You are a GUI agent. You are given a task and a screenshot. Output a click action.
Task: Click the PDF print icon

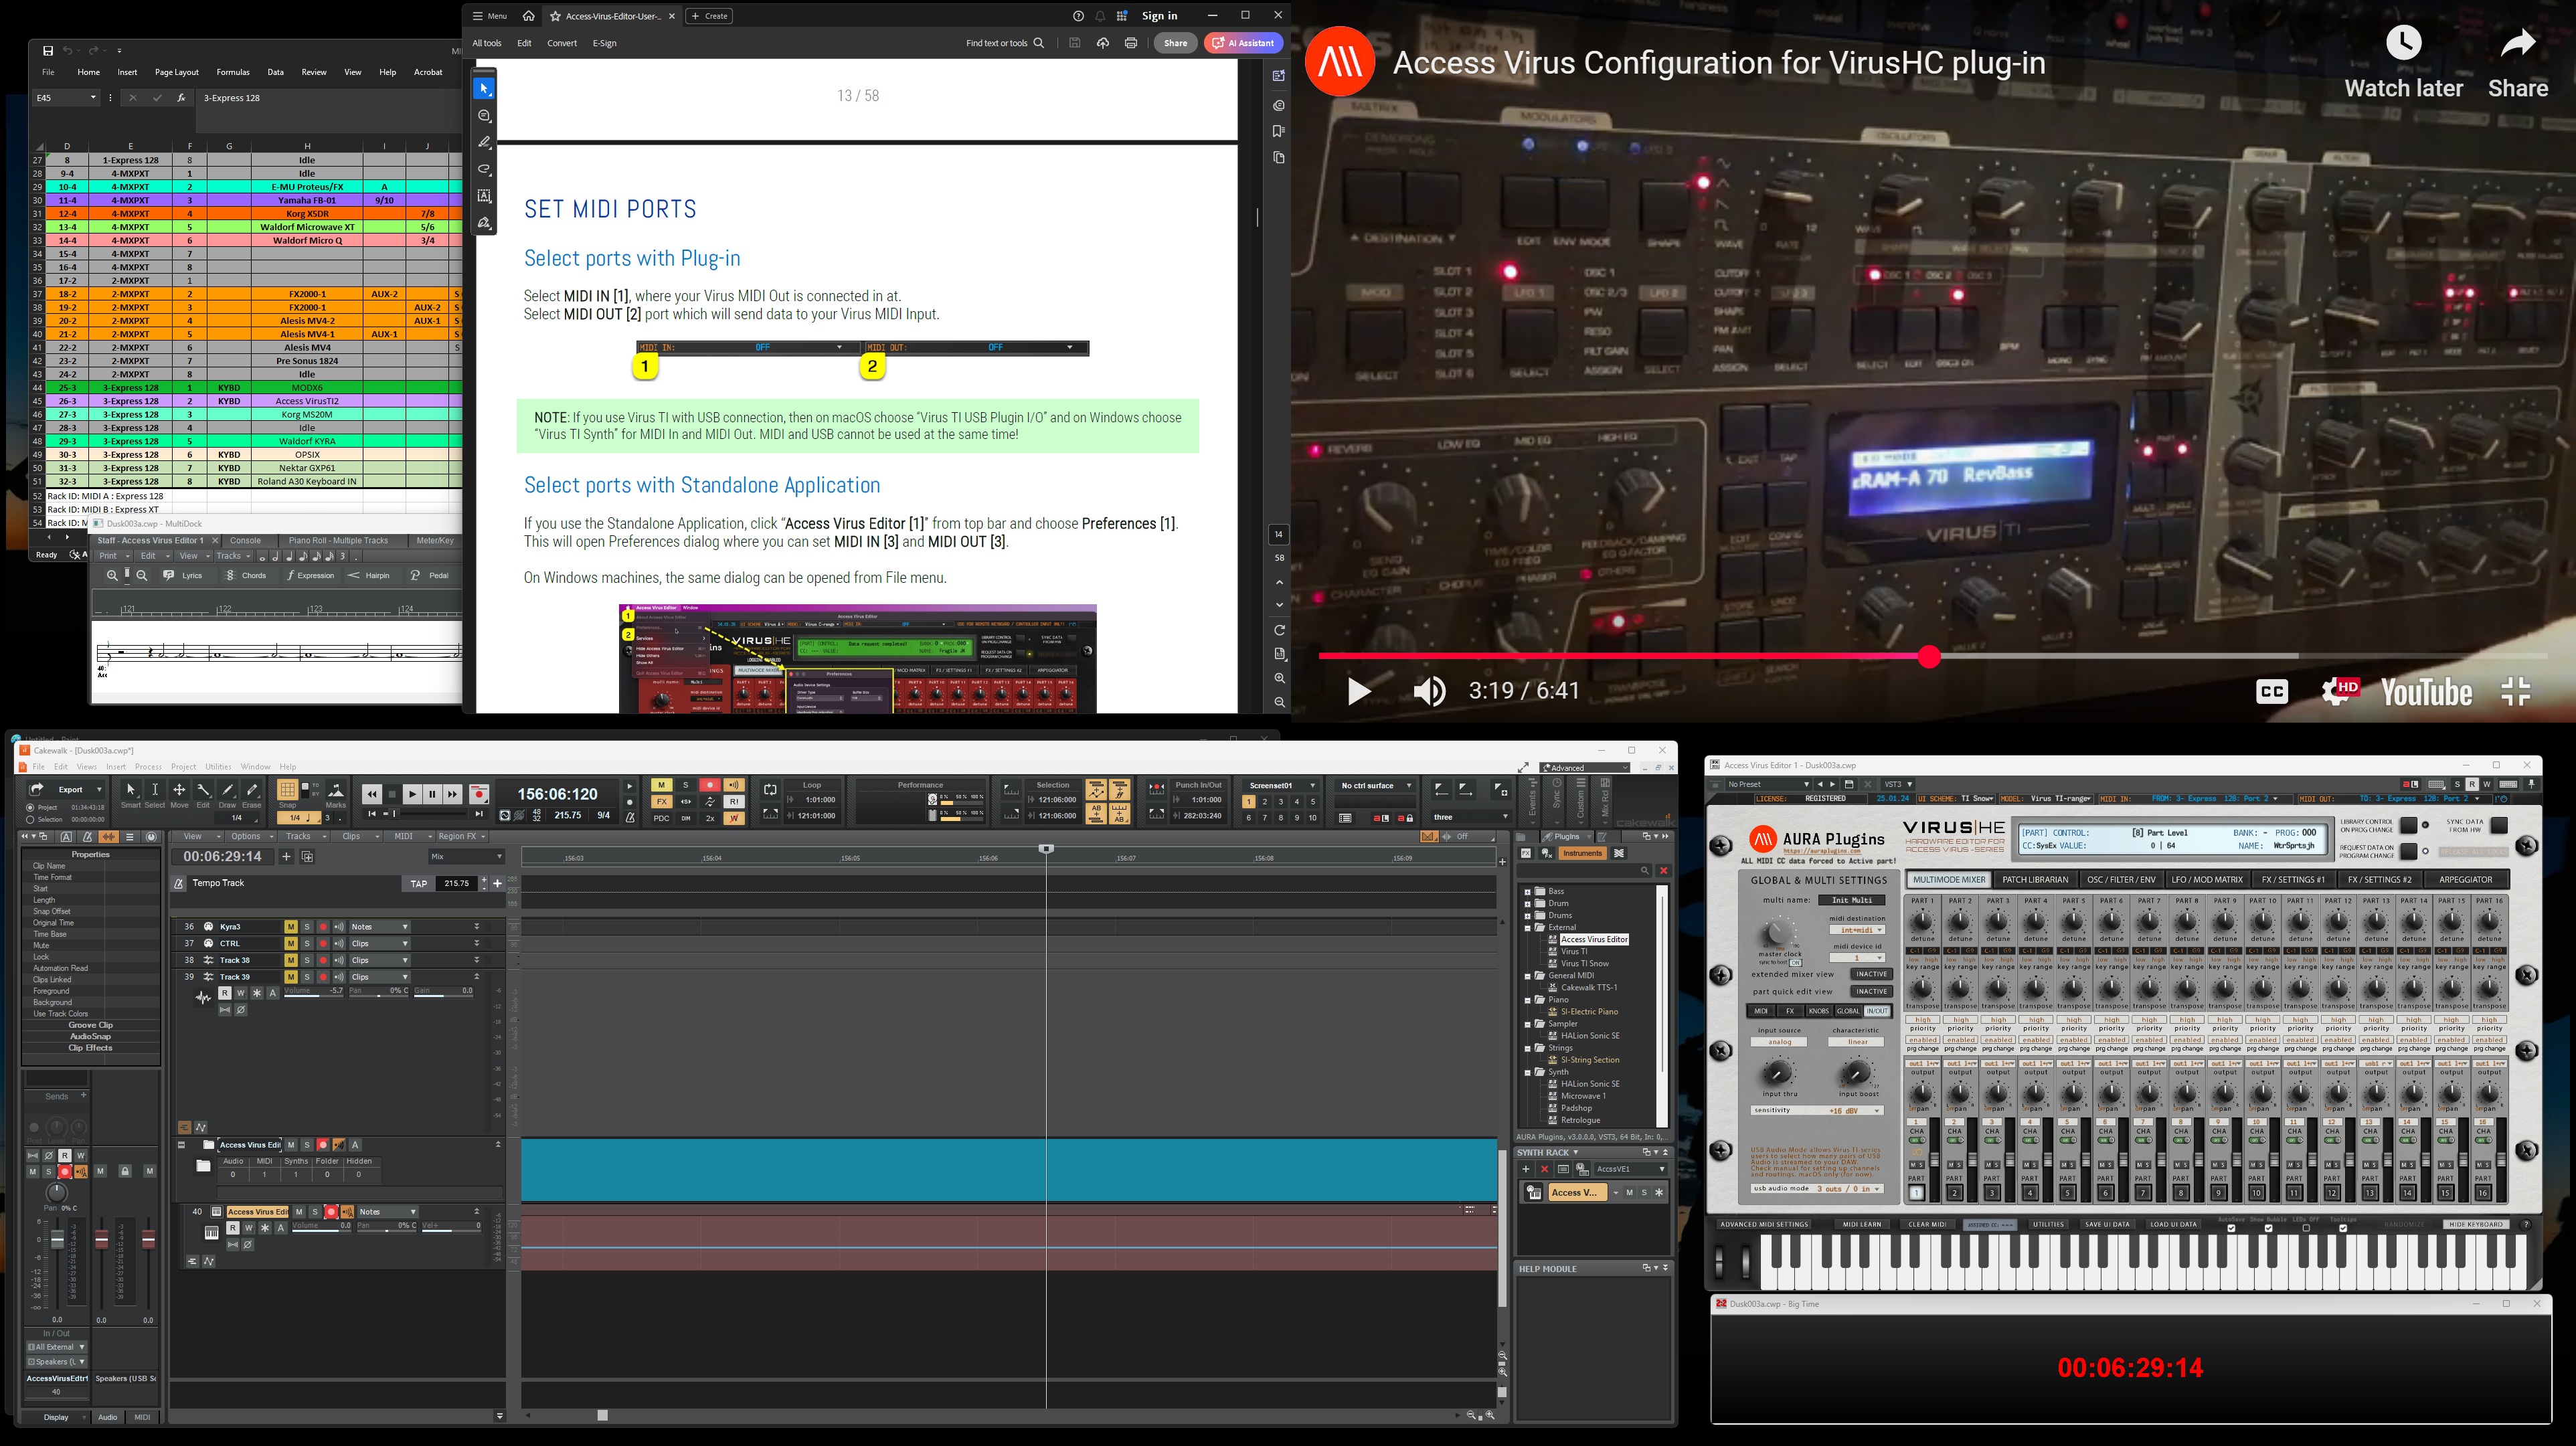click(1130, 43)
